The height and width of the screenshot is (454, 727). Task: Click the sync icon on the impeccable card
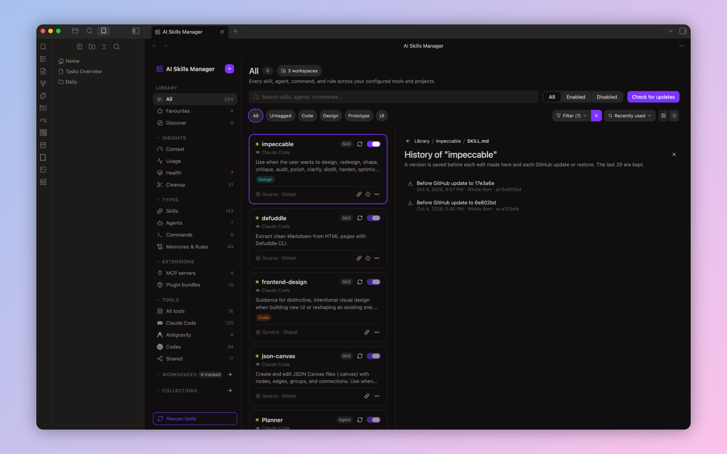point(360,144)
